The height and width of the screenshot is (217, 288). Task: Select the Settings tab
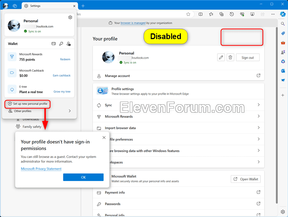[50, 6]
